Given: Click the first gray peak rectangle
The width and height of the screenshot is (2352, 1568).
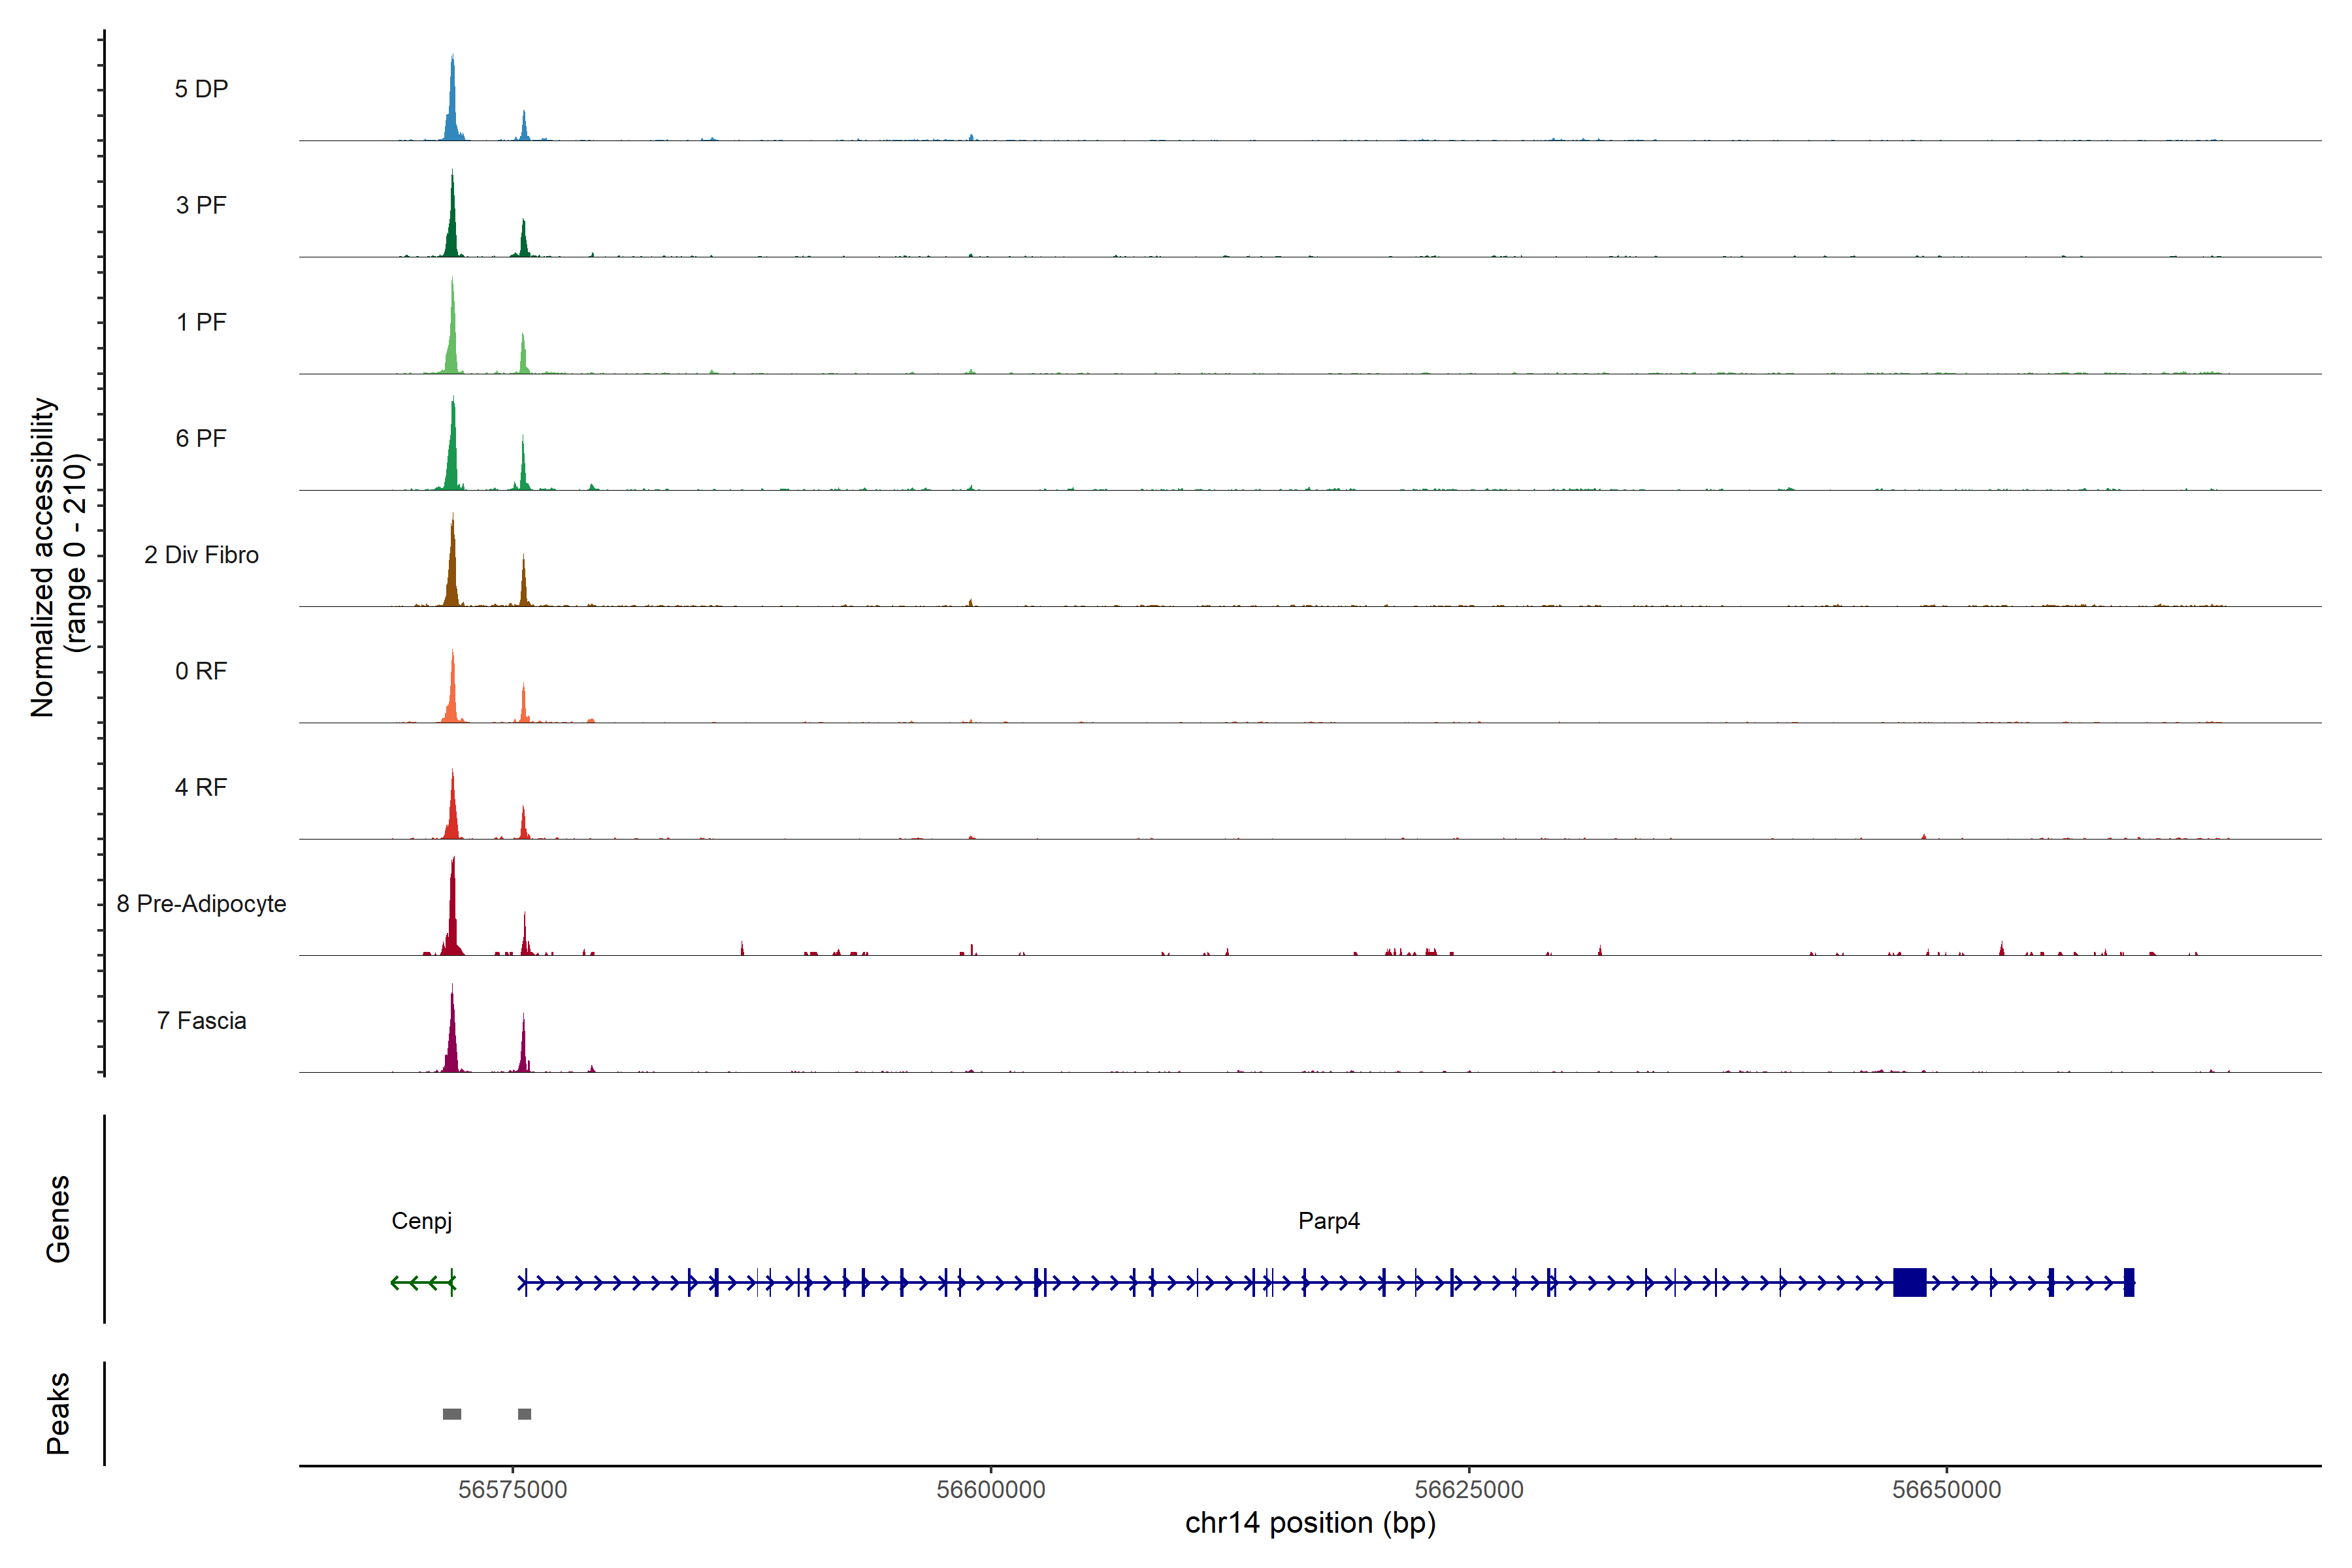Looking at the screenshot, I should tap(452, 1414).
